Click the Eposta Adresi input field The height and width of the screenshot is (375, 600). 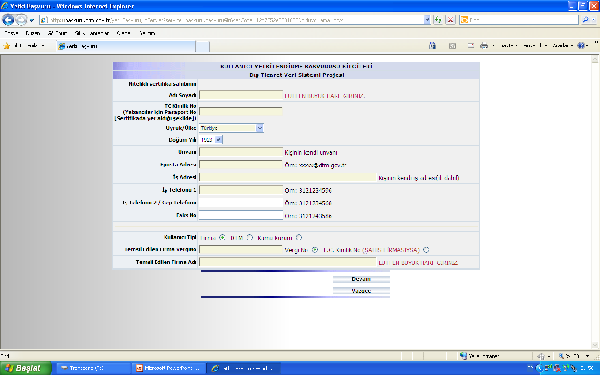point(241,165)
